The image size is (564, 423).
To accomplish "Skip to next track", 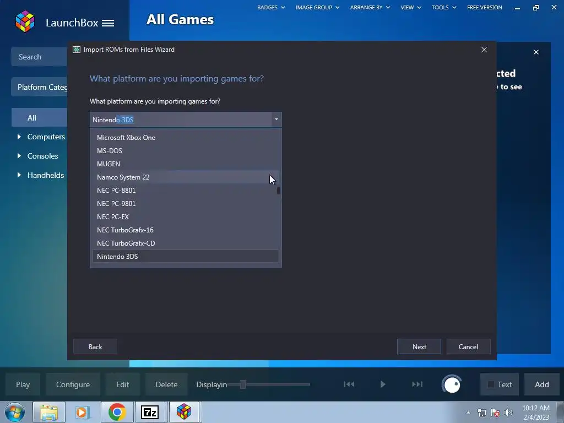I will (x=417, y=384).
